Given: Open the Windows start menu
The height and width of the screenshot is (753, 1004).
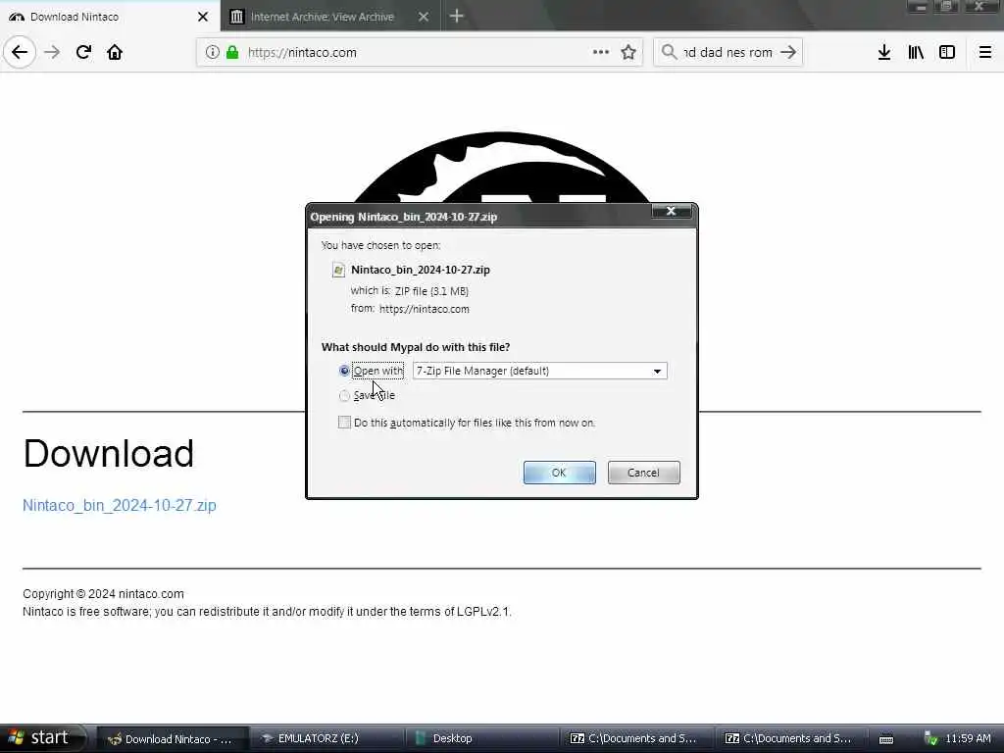Looking at the screenshot, I should pos(42,738).
